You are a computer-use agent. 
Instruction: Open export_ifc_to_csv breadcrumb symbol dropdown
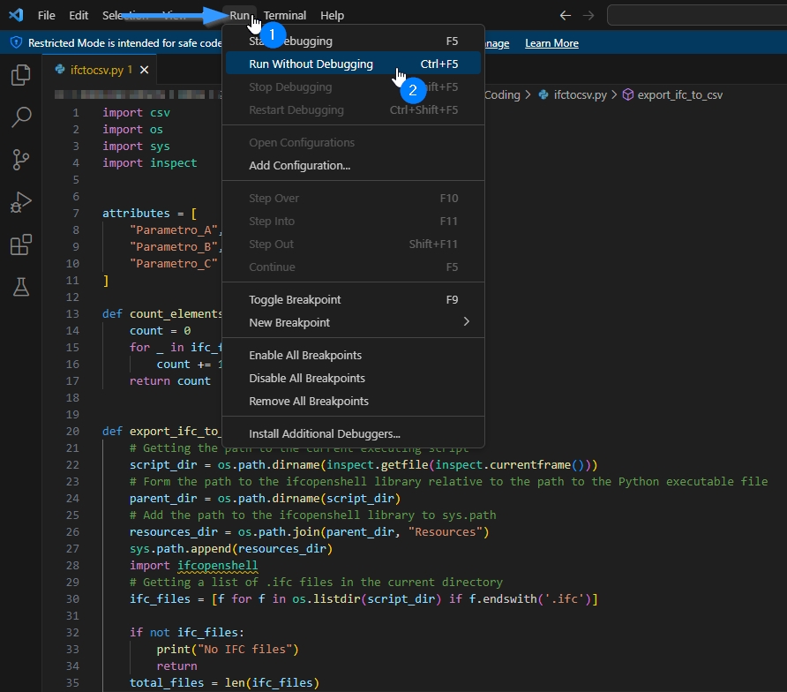click(679, 94)
